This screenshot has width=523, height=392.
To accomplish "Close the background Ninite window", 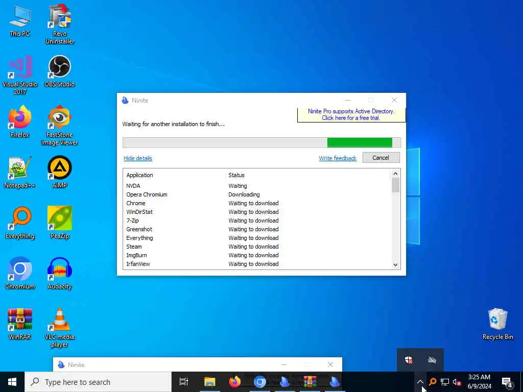I will coord(330,364).
